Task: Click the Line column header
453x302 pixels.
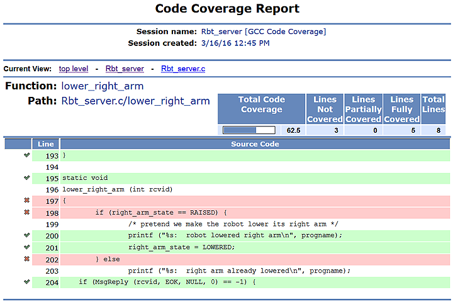Action: [x=46, y=144]
